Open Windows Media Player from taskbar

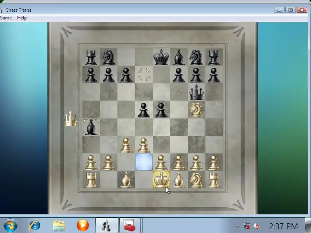click(83, 225)
